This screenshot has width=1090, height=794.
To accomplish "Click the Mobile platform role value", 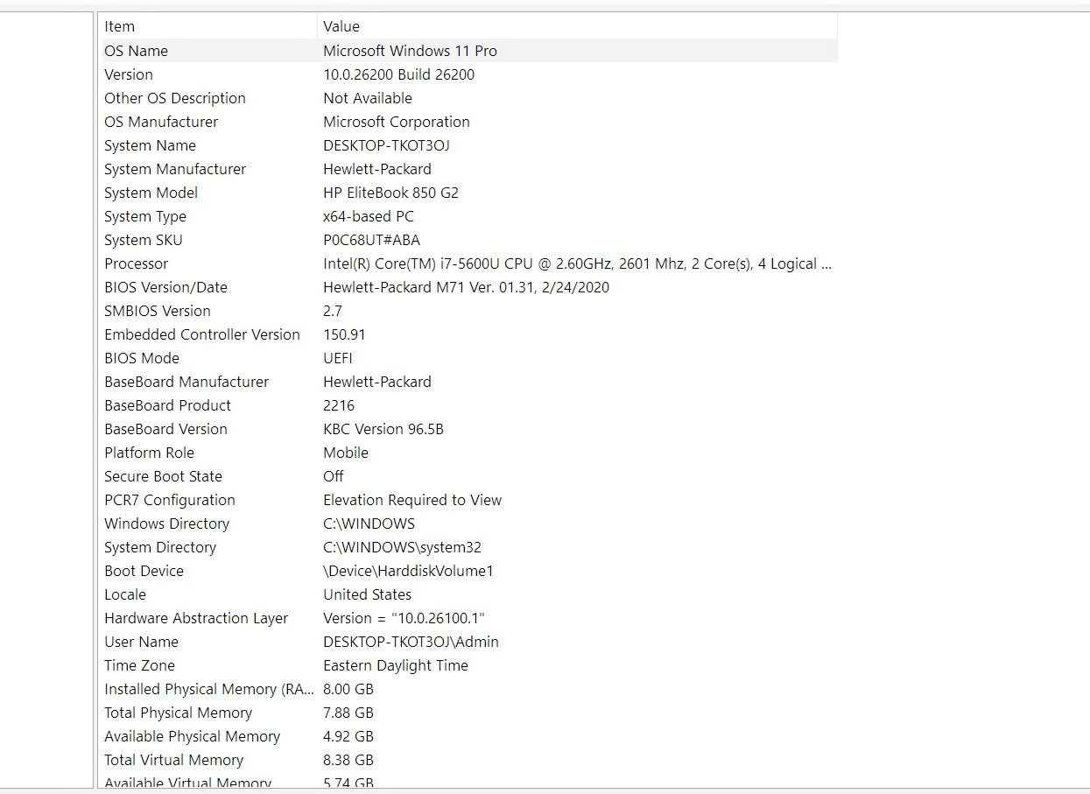I will tap(346, 453).
